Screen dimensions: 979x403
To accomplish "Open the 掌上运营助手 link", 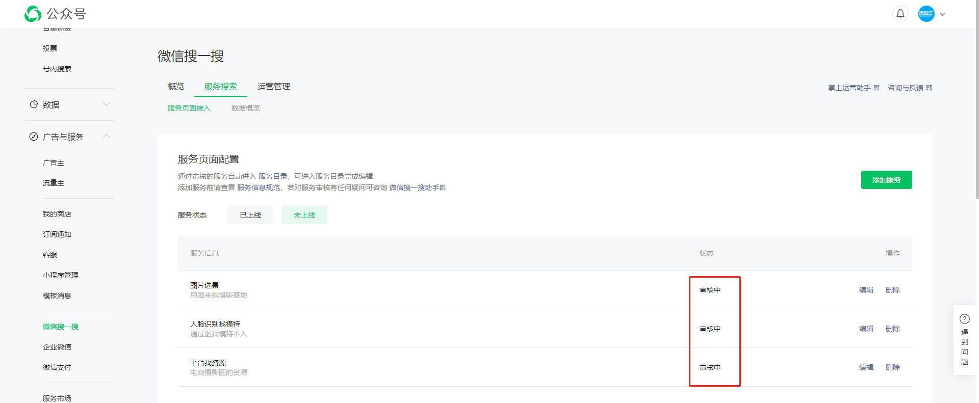I will (849, 88).
